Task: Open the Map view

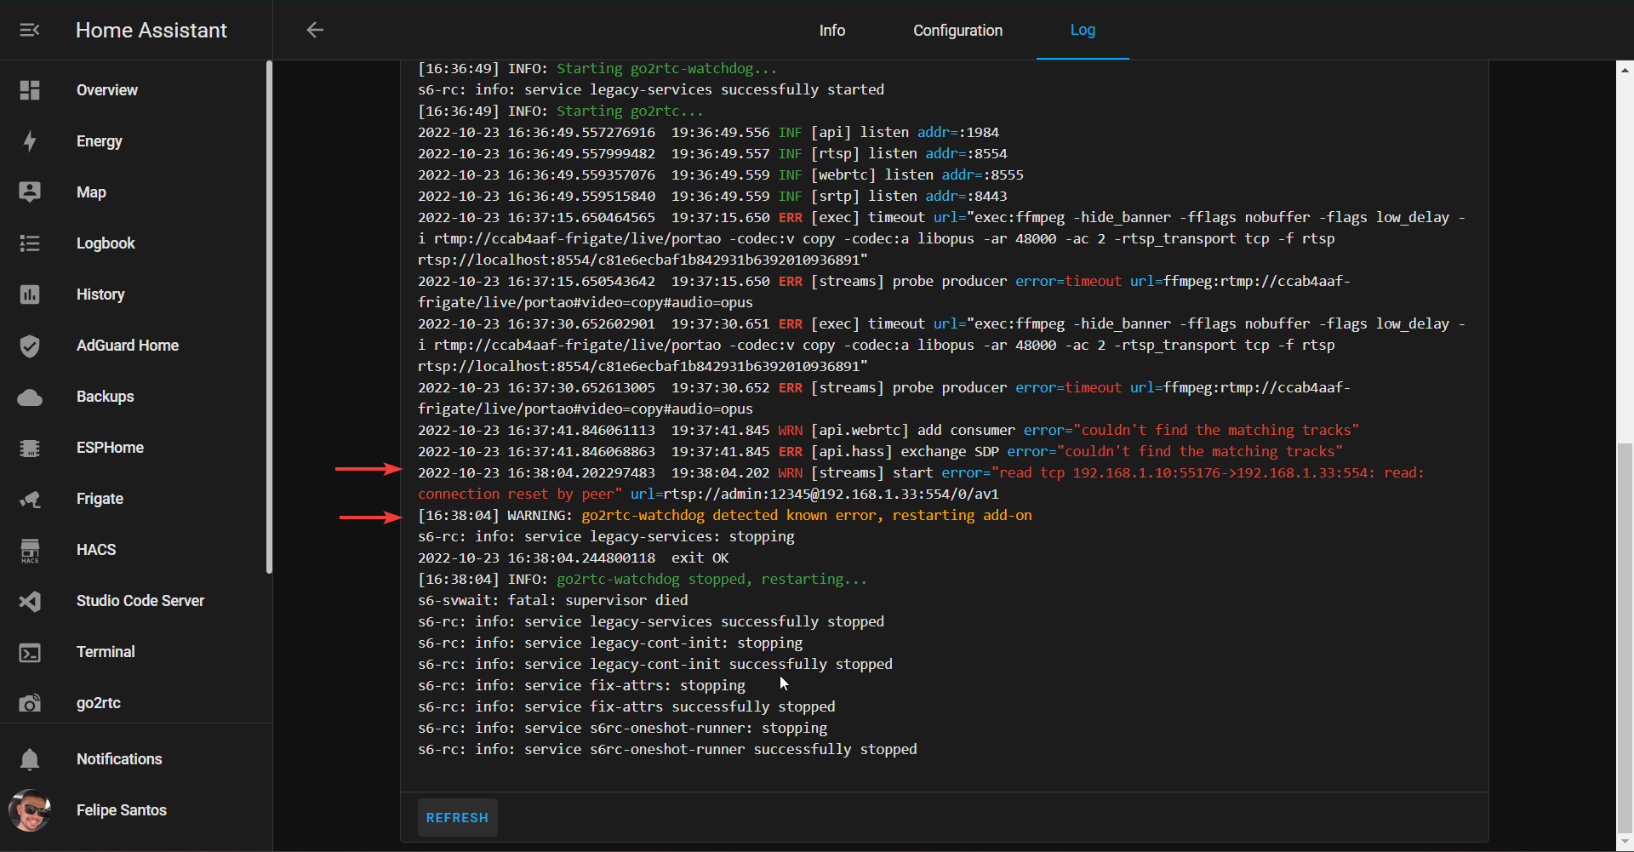Action: coord(92,192)
